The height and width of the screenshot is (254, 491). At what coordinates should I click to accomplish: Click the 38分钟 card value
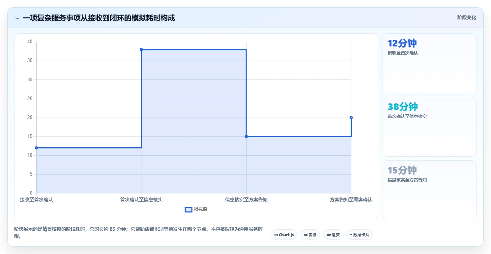[x=403, y=107]
